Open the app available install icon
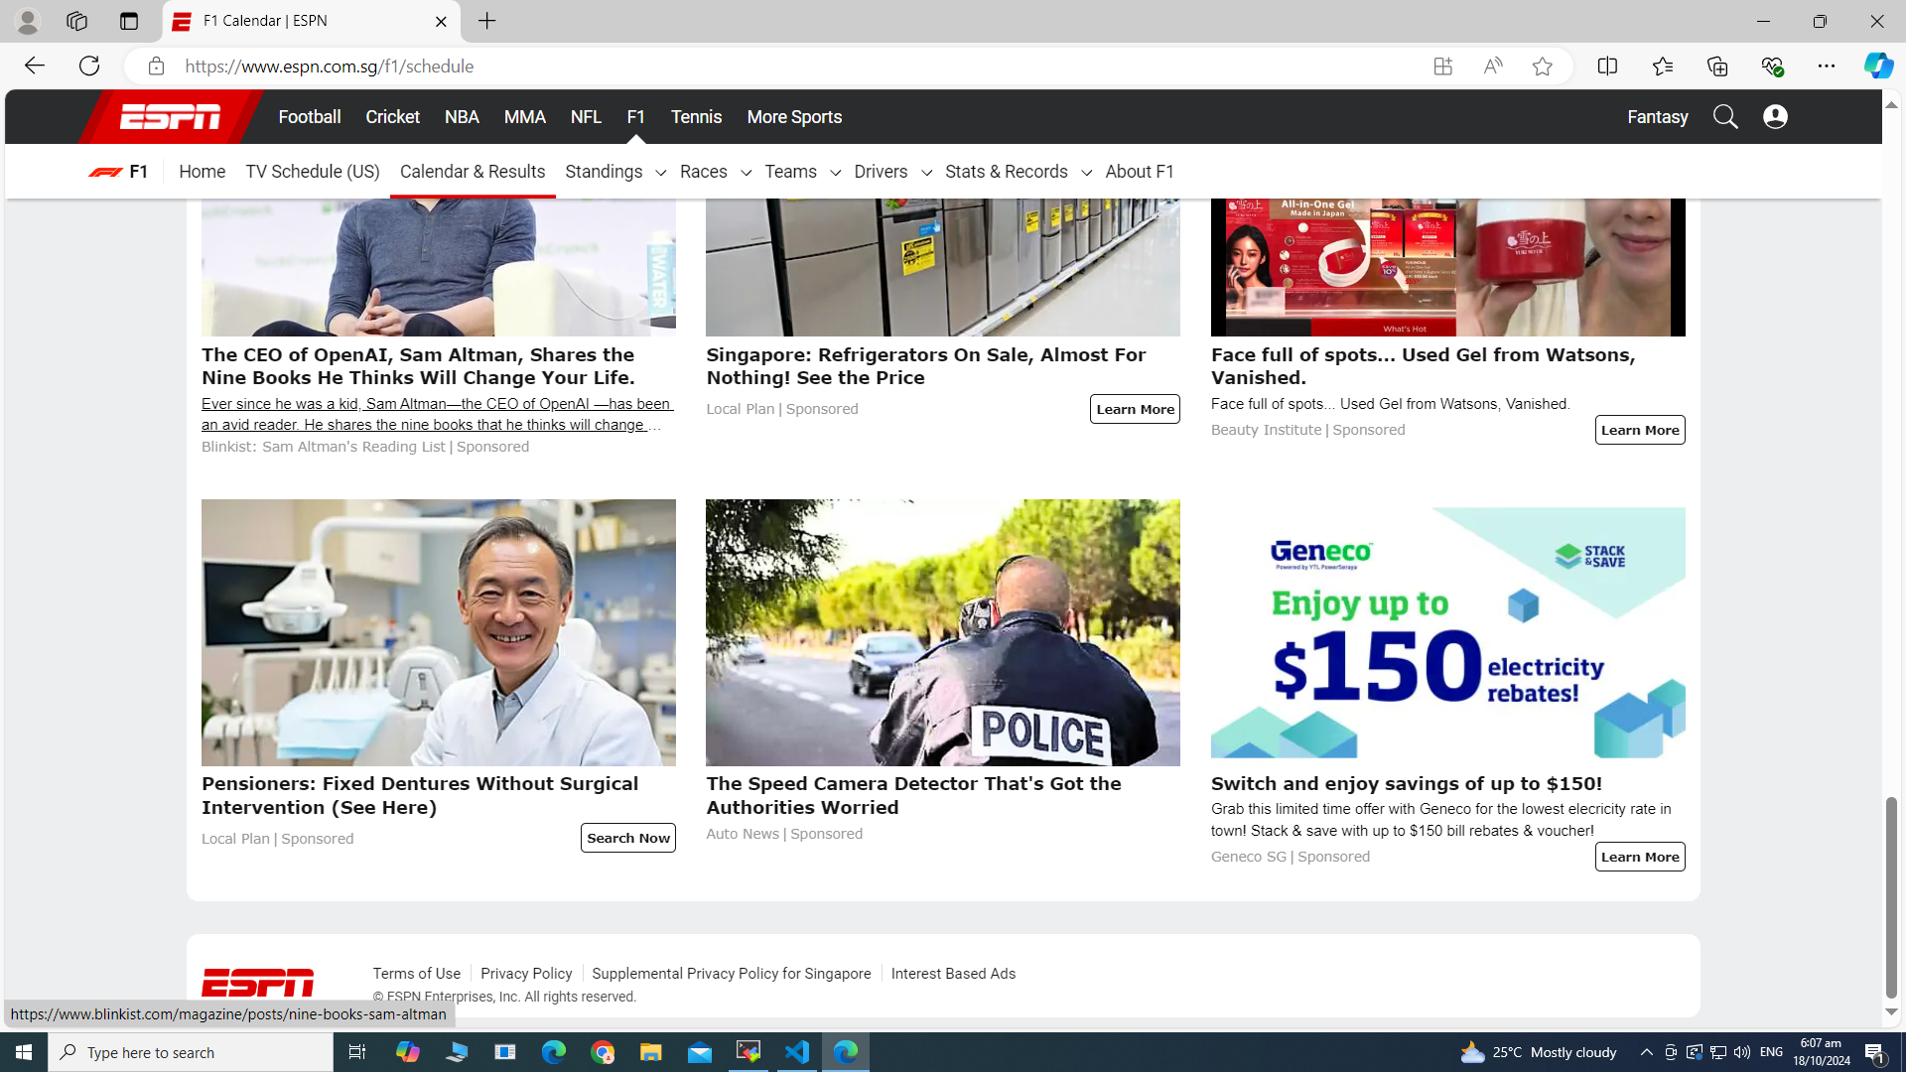1906x1072 pixels. (x=1442, y=67)
